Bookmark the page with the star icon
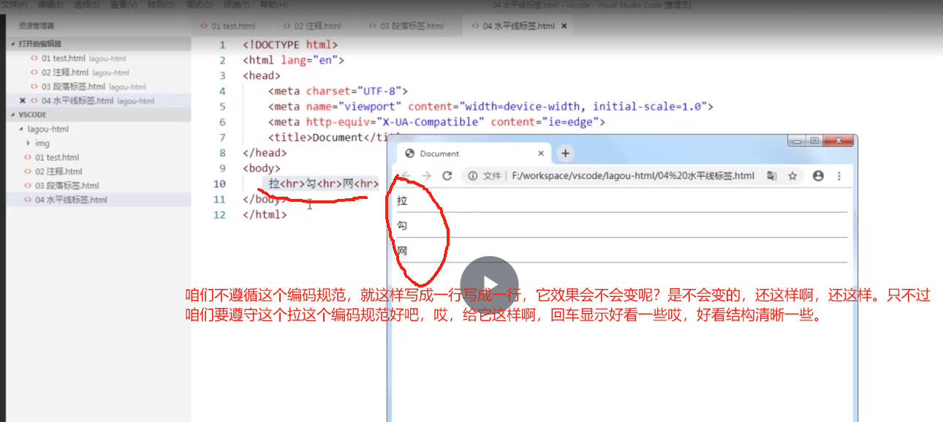This screenshot has width=943, height=422. [792, 176]
